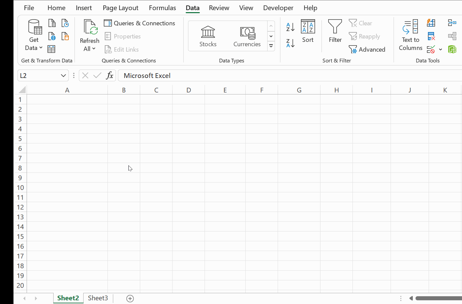Import data From Text/CSV
Image resolution: width=462 pixels, height=304 pixels.
pyautogui.click(x=52, y=23)
